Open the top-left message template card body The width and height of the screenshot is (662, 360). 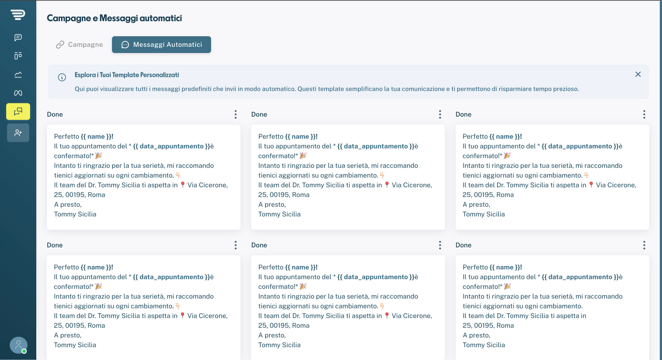144,177
